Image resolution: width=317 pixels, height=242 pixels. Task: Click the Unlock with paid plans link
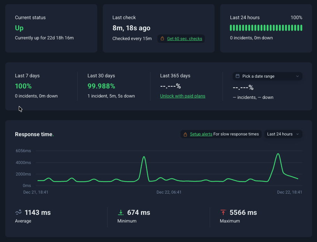point(183,96)
